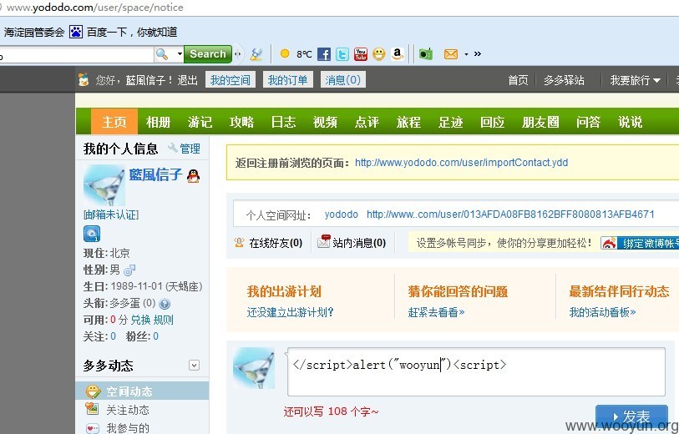679x434 pixels.
Task: Click the 发表 publish button
Action: [631, 416]
